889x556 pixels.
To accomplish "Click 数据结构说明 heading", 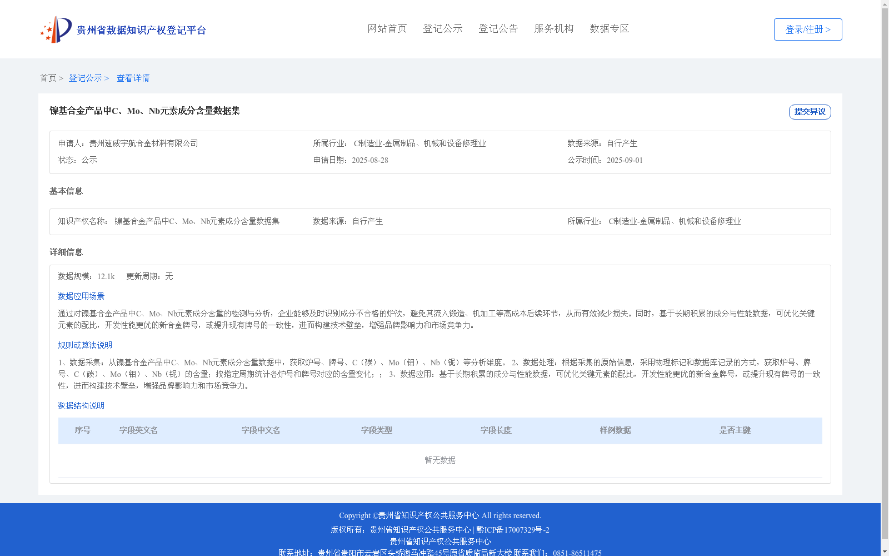I will [x=81, y=406].
